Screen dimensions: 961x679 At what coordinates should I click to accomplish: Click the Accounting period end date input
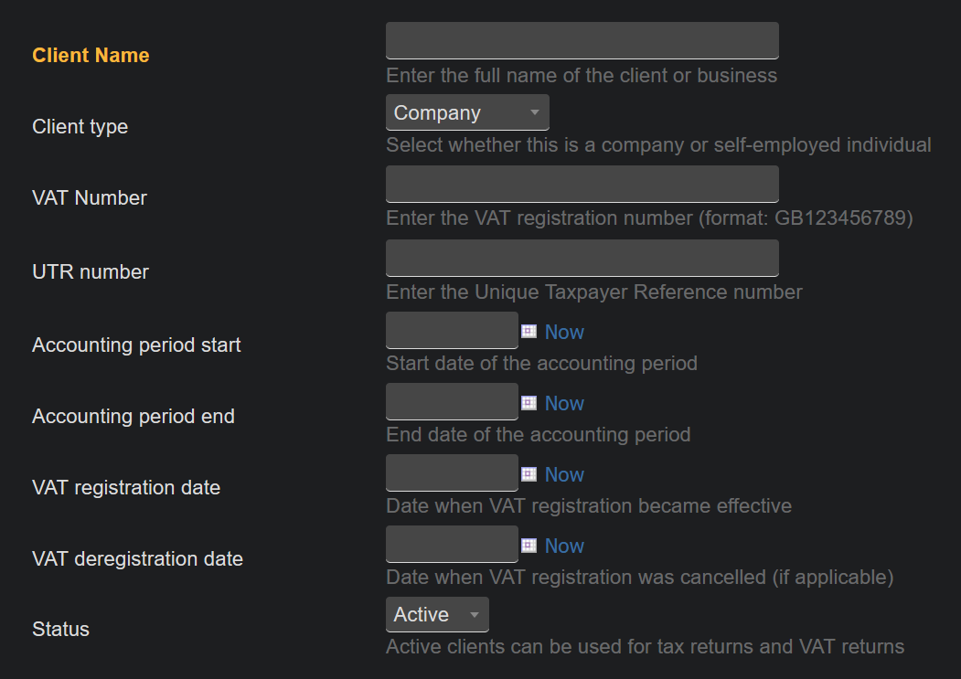click(x=452, y=401)
